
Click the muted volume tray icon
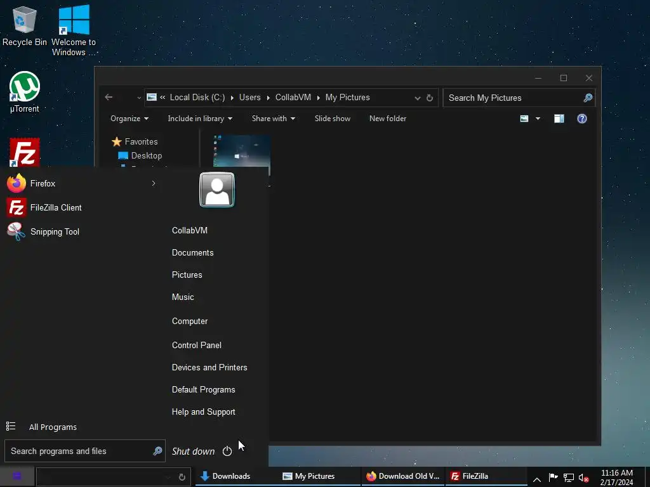tap(584, 478)
